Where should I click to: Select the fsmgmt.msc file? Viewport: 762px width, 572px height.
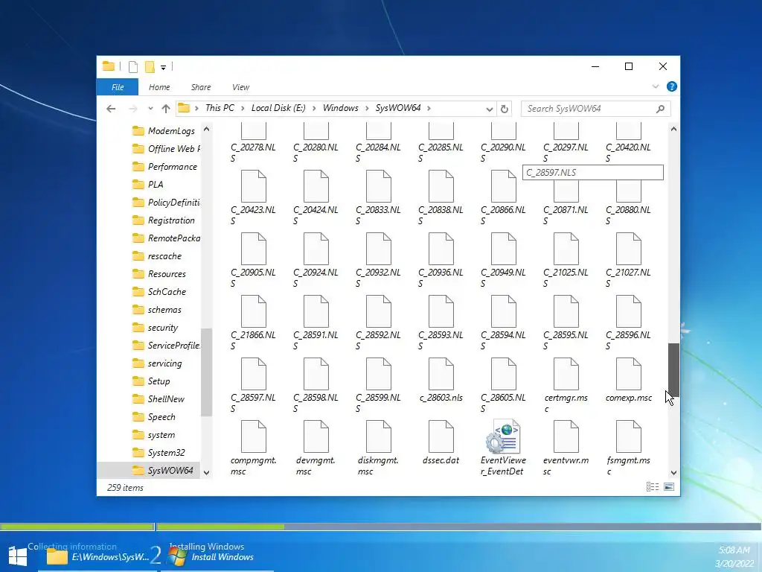pyautogui.click(x=628, y=448)
